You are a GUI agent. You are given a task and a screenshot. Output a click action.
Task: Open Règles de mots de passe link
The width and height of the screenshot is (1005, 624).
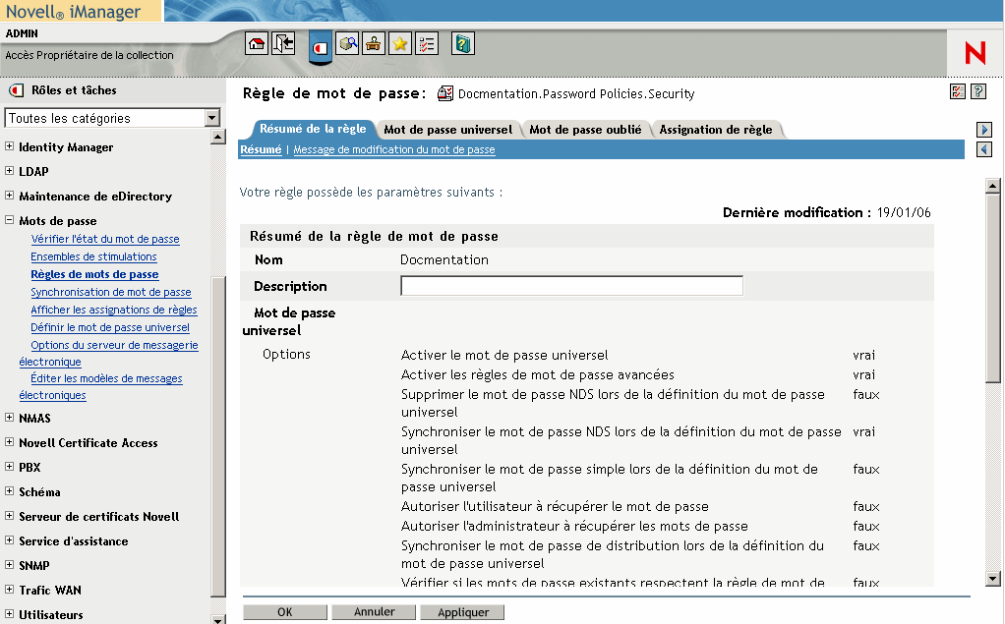[x=94, y=274]
